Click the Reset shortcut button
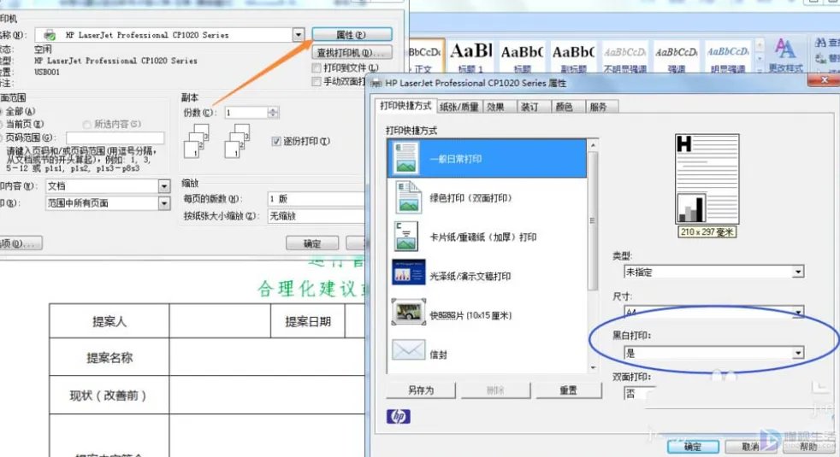This screenshot has width=840, height=457. (568, 390)
